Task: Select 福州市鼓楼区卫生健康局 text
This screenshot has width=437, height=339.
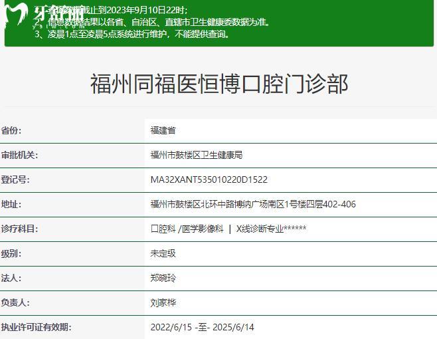Action: pos(197,155)
